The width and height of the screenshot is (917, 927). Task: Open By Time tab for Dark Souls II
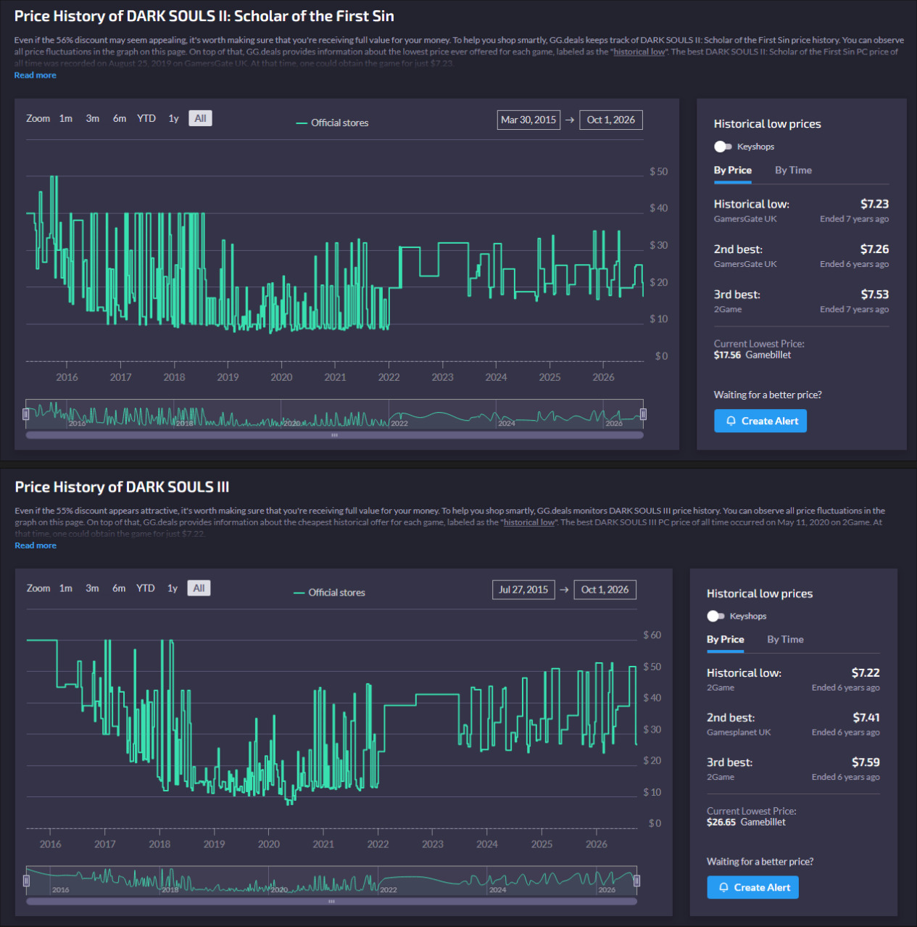tap(793, 170)
